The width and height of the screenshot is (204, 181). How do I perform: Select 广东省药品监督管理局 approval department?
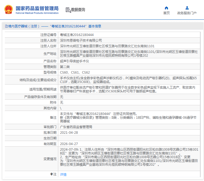76,127
